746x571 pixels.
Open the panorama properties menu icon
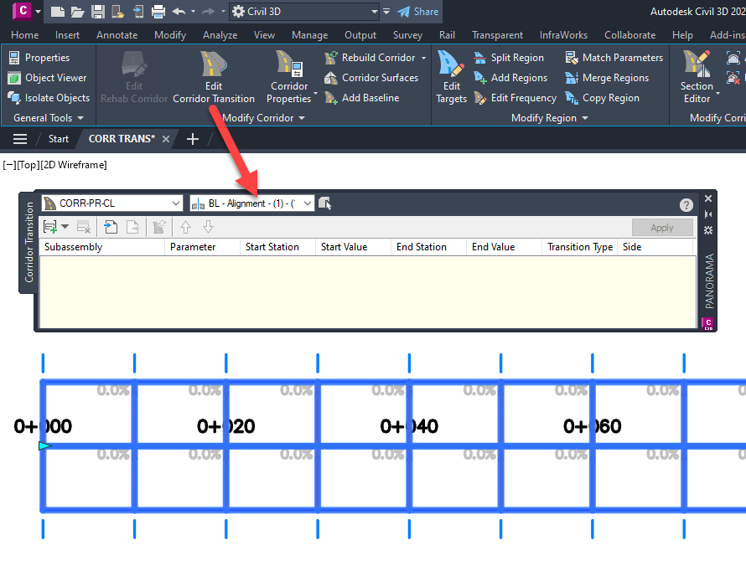tap(708, 230)
